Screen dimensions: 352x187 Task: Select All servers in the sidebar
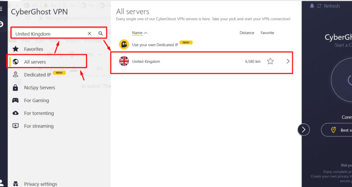pos(35,62)
